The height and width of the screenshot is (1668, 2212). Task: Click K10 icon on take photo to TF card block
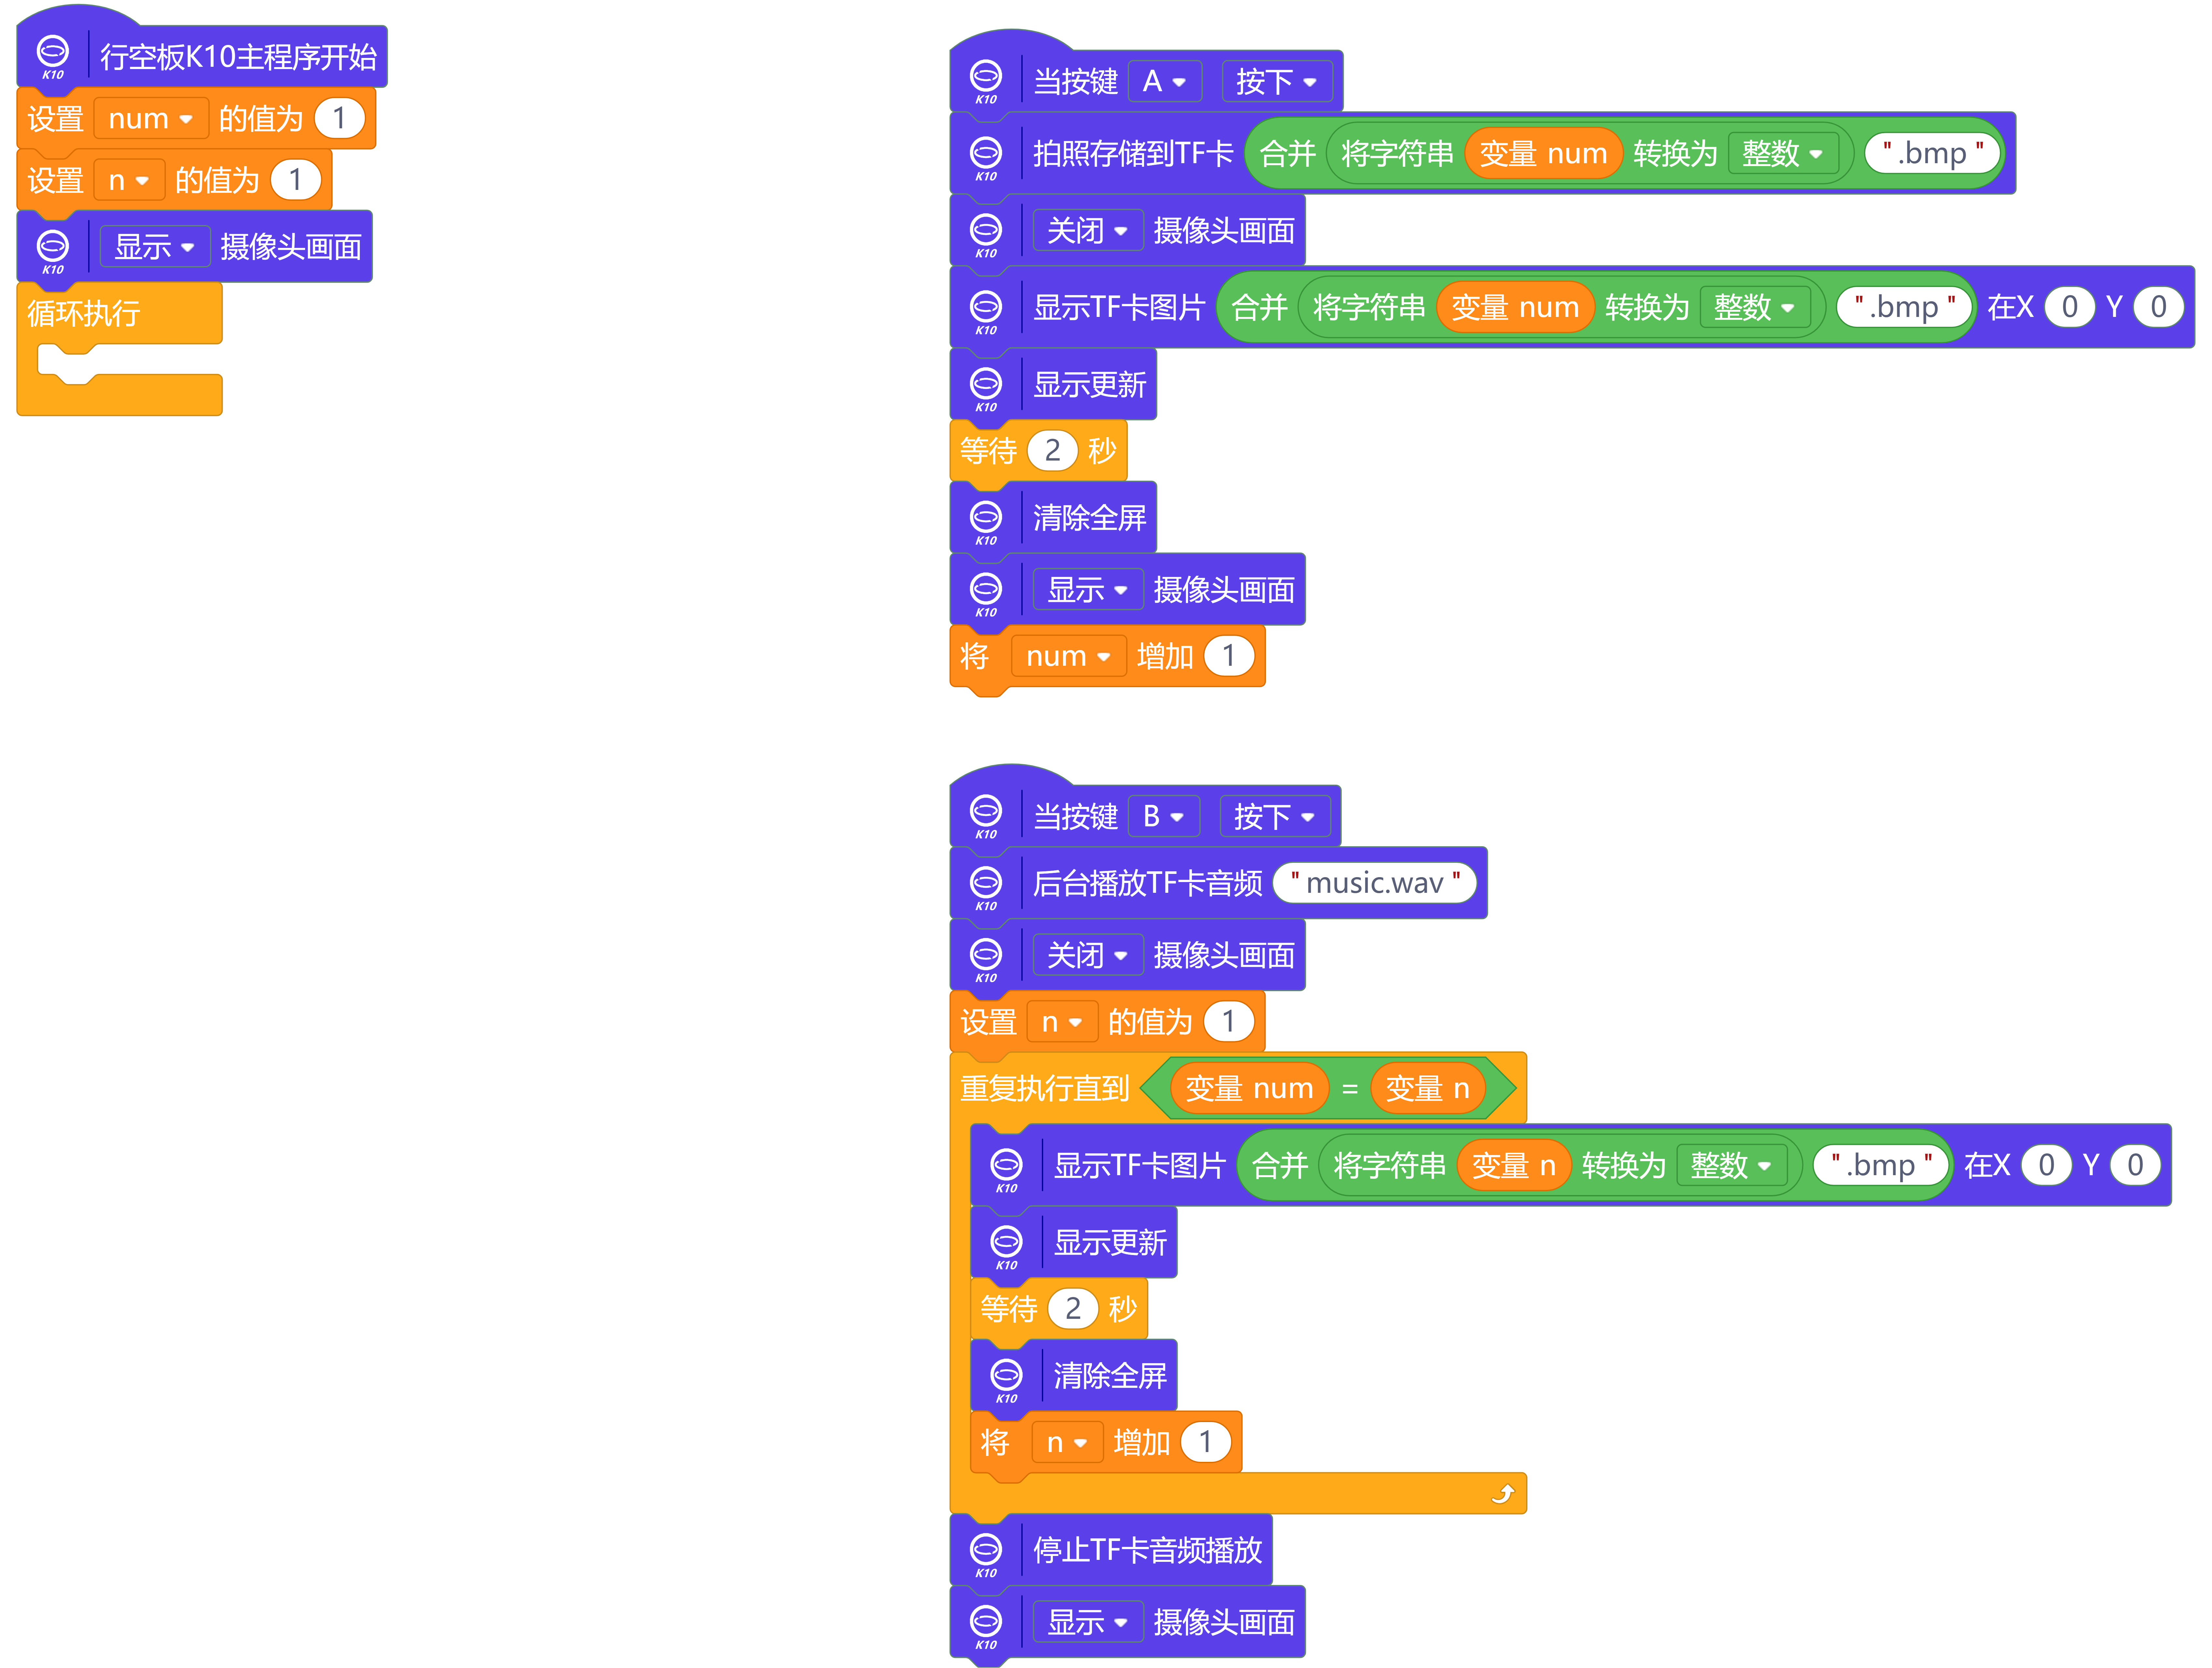tap(986, 158)
